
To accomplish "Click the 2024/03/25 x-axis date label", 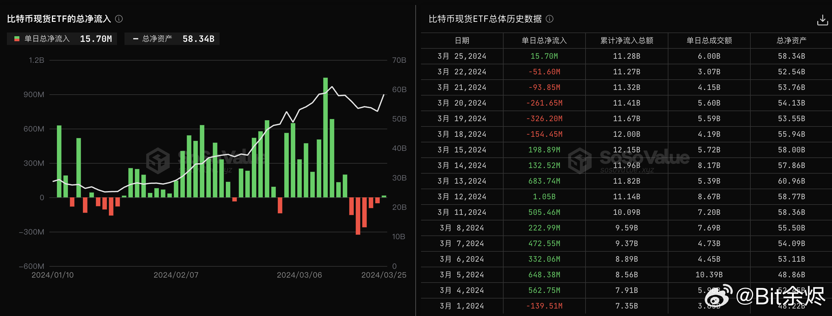I will [x=384, y=275].
